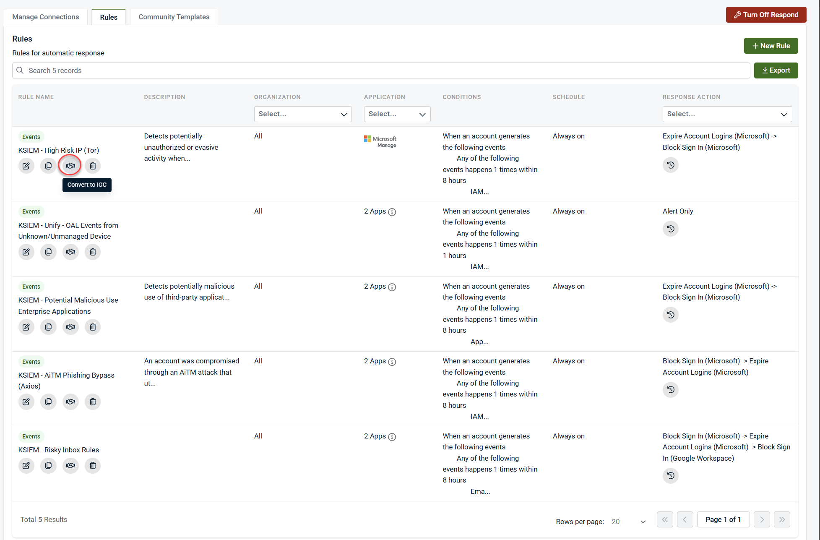Show apps info for Potential Malicious Use rule
Viewport: 820px width, 540px height.
tap(392, 287)
